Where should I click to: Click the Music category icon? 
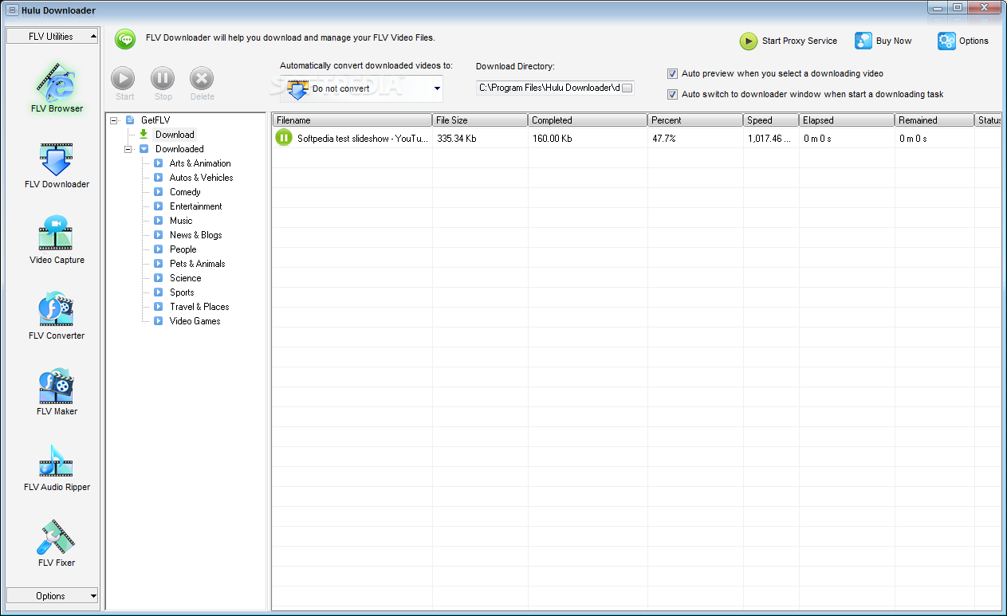tap(158, 221)
